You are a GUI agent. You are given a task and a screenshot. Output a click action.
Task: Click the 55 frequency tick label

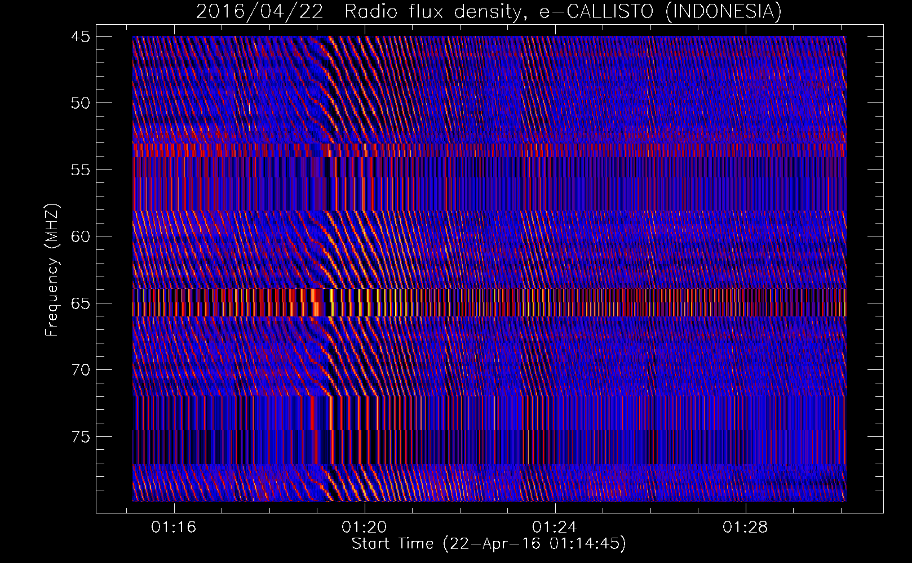tap(80, 170)
